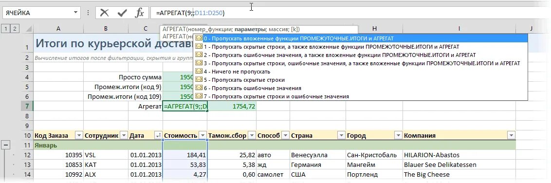This screenshot has height=183, width=551.
Task: Click the cell showing 1754,72
Action: pos(232,106)
